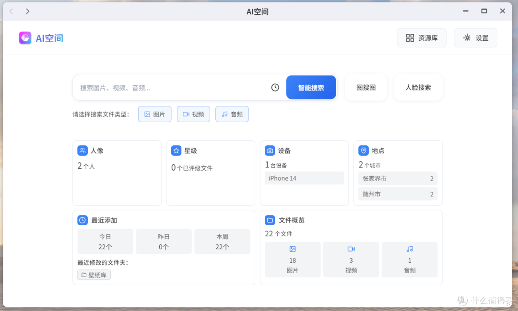Screen dimensions: 518x311
Task: Switch to 图搜图 image search
Action: [x=366, y=88]
